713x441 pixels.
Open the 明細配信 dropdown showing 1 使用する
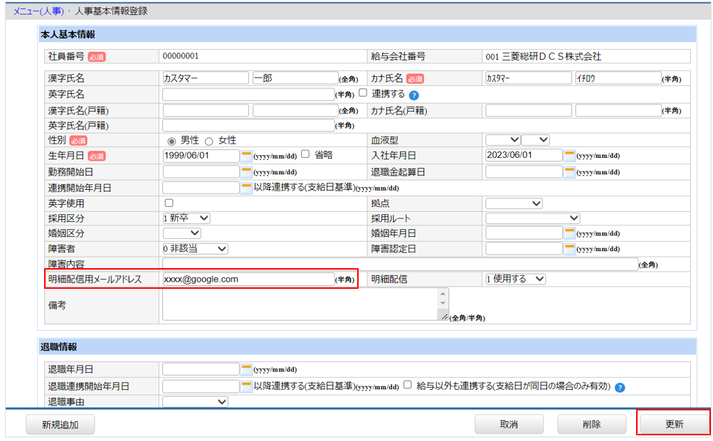point(515,279)
